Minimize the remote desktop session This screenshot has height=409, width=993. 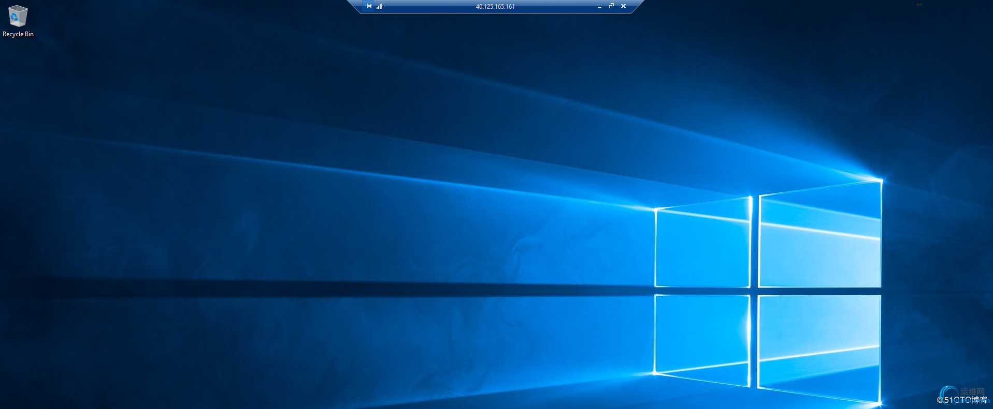(599, 7)
